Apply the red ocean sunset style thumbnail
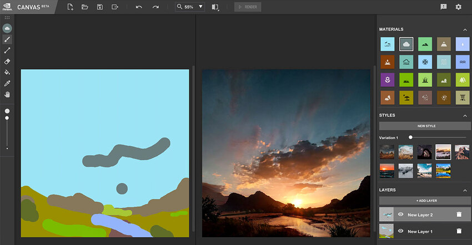The height and width of the screenshot is (245, 472). pos(387,171)
